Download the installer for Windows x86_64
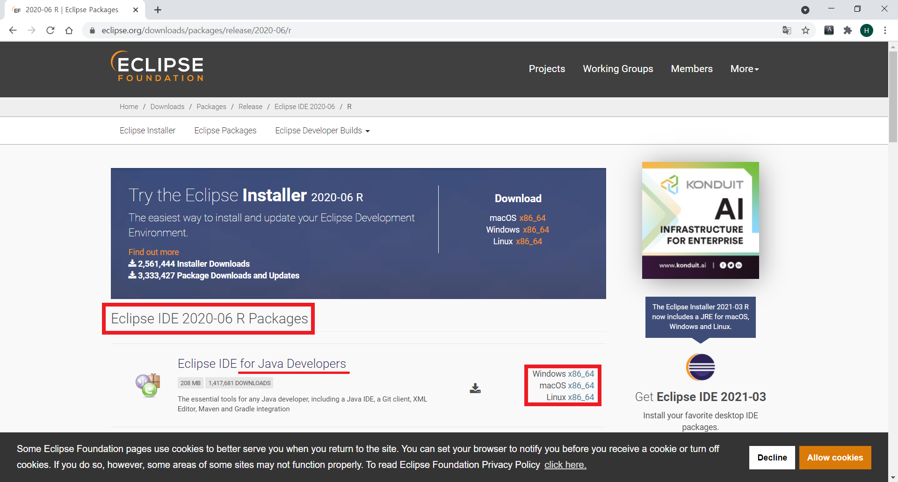The image size is (898, 482). [x=536, y=230]
